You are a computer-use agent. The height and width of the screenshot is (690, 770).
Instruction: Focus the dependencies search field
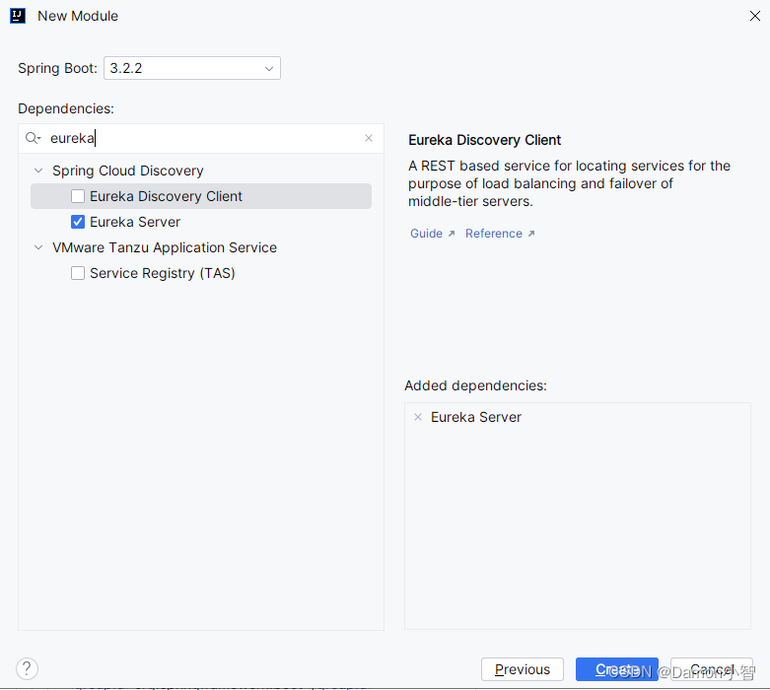pyautogui.click(x=201, y=138)
